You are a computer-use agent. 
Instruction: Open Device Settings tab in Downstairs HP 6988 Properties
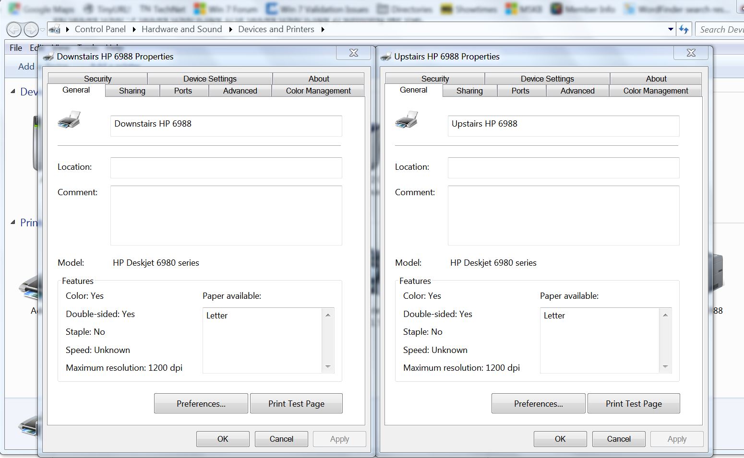click(x=210, y=79)
